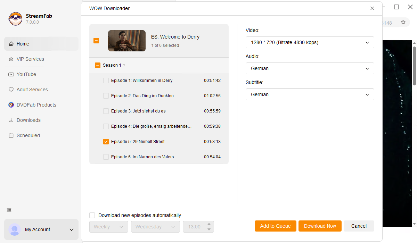Click the Scheduled calendar icon
417x243 pixels.
click(x=11, y=135)
